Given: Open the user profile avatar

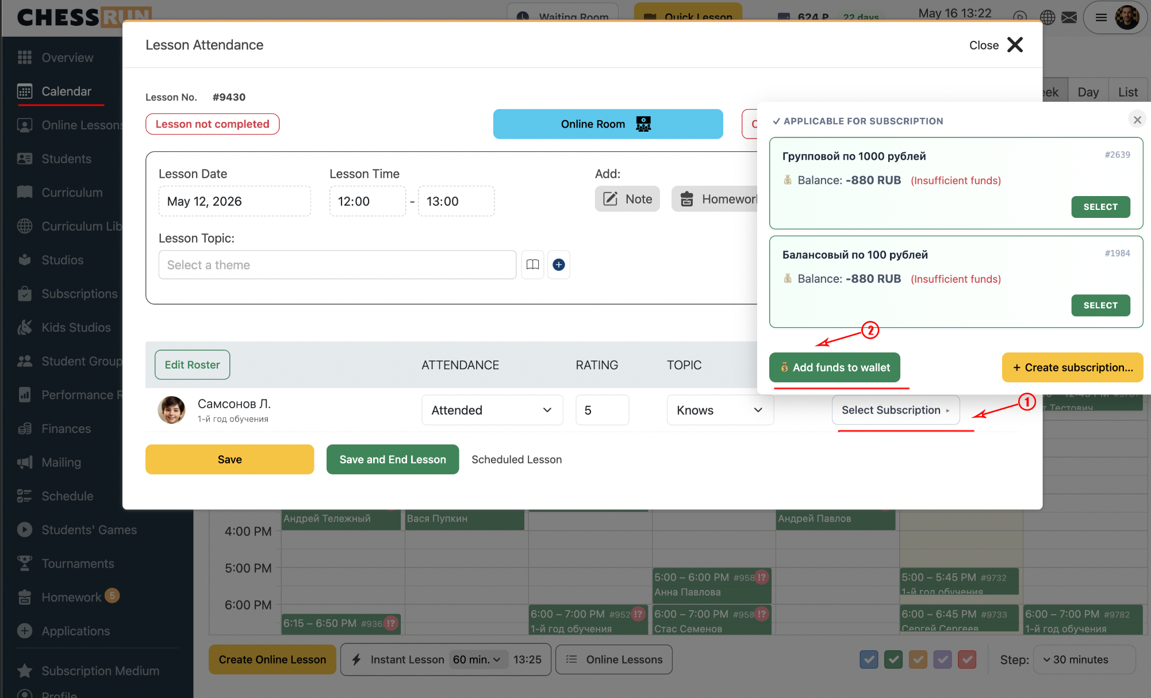Looking at the screenshot, I should (x=1127, y=17).
